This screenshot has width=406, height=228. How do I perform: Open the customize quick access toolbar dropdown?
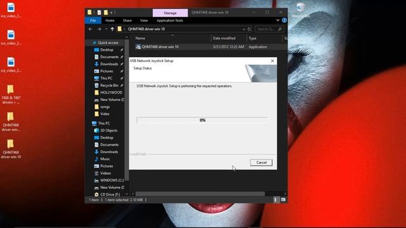point(111,13)
